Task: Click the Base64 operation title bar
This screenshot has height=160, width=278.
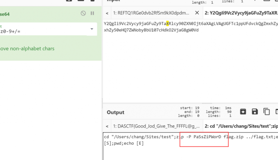Action: tap(41, 14)
